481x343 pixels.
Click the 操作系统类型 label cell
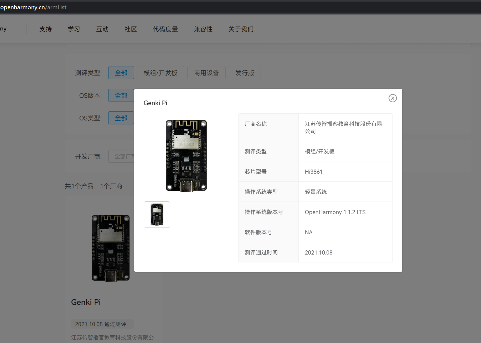268,192
